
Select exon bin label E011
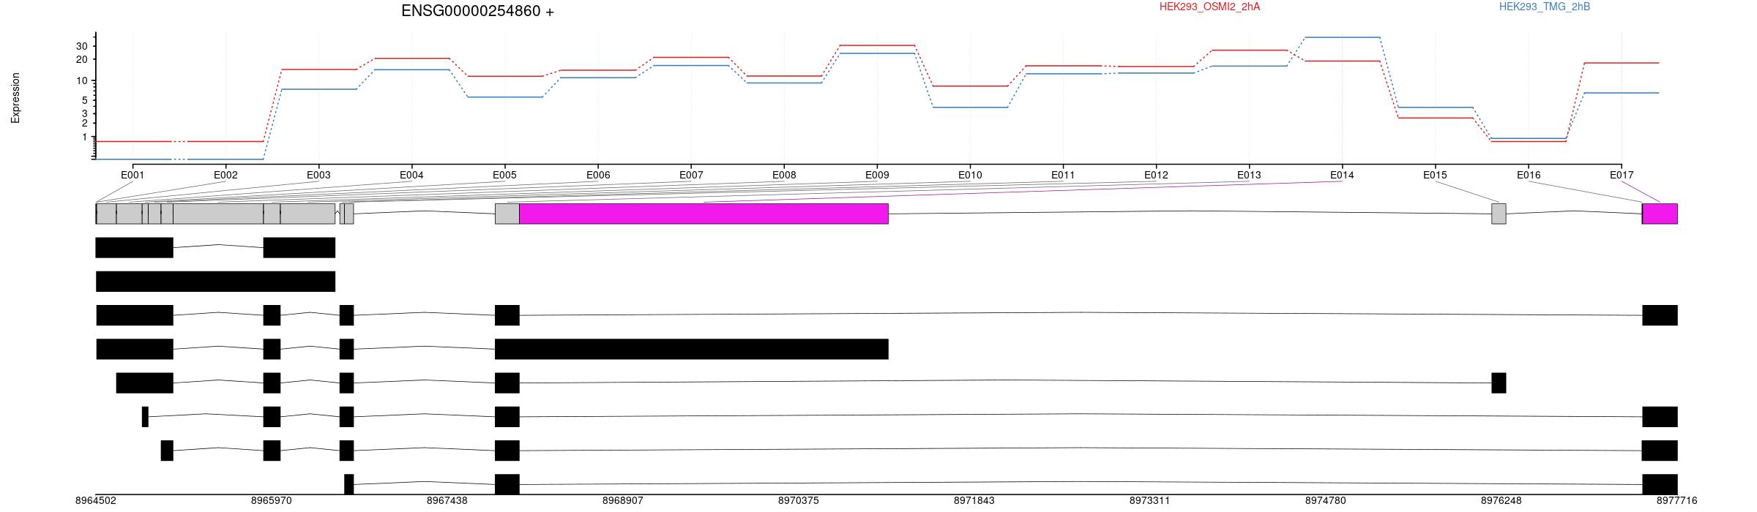(x=1063, y=175)
